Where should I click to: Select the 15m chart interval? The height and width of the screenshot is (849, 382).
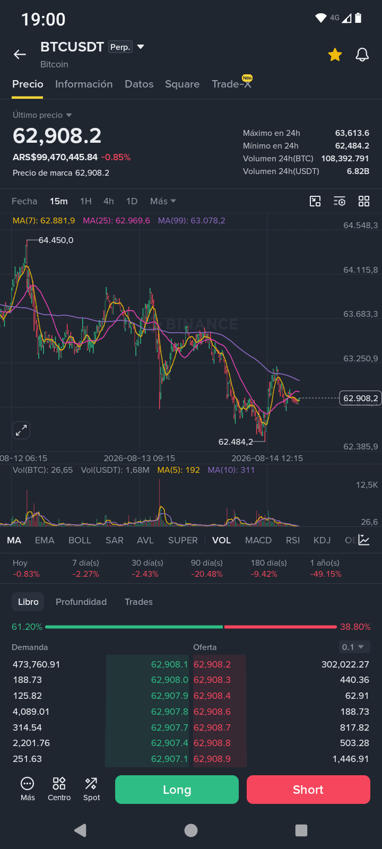[x=59, y=201]
